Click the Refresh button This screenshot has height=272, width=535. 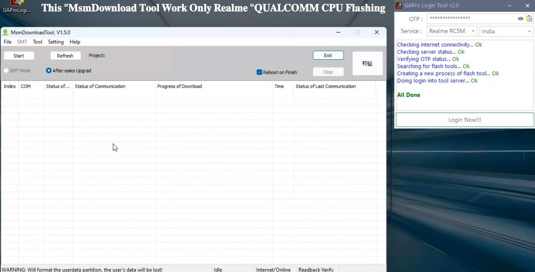65,56
